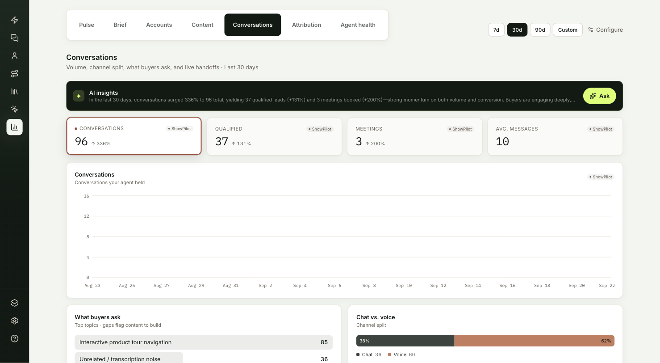Open the cursor click sidebar icon
This screenshot has width=660, height=363.
tap(14, 109)
